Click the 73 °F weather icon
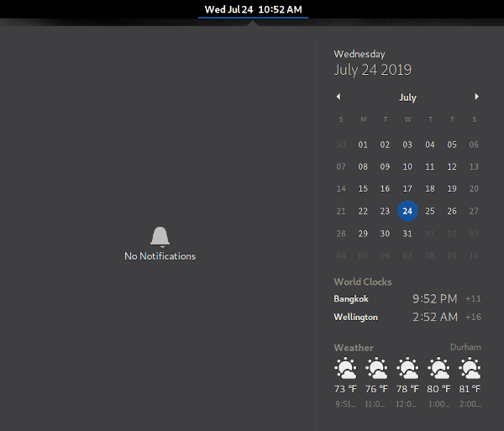This screenshot has height=431, width=504. [x=345, y=368]
